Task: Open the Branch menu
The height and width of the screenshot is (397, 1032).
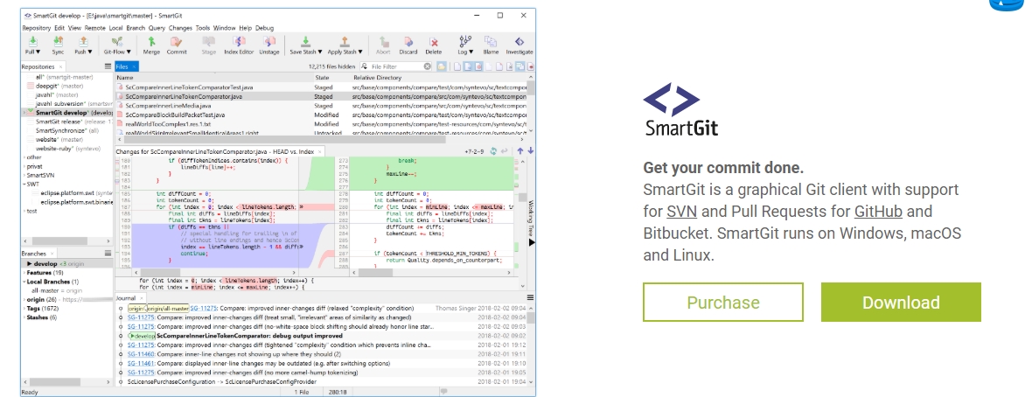Action: 135,28
